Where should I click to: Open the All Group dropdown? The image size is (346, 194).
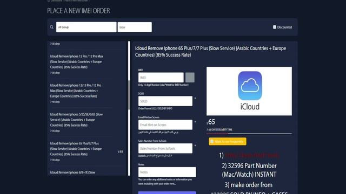(x=86, y=27)
